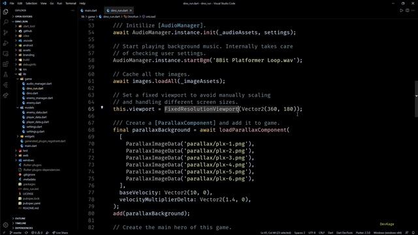This screenshot has height=235, width=418.
Task: Click the editor vertical scrollbar thumb
Action: click(x=416, y=99)
